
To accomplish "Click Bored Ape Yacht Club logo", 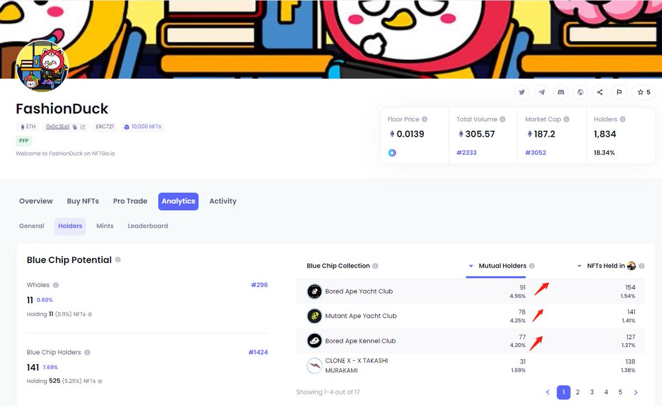I will click(314, 291).
